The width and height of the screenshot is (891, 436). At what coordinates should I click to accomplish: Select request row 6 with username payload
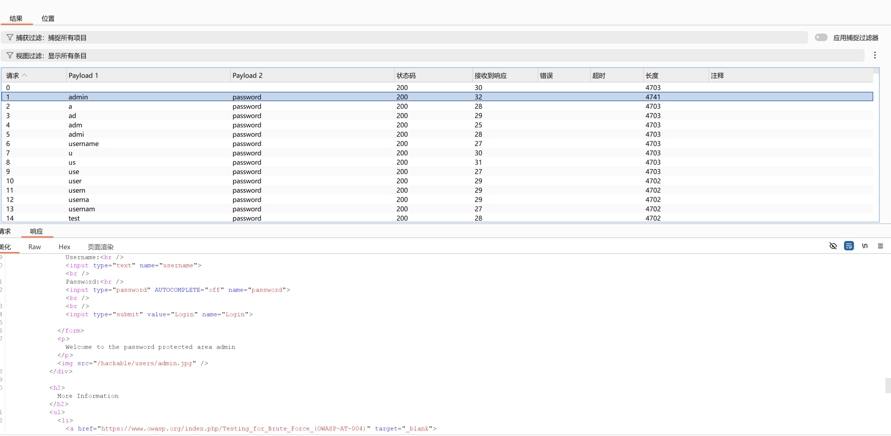[x=84, y=144]
